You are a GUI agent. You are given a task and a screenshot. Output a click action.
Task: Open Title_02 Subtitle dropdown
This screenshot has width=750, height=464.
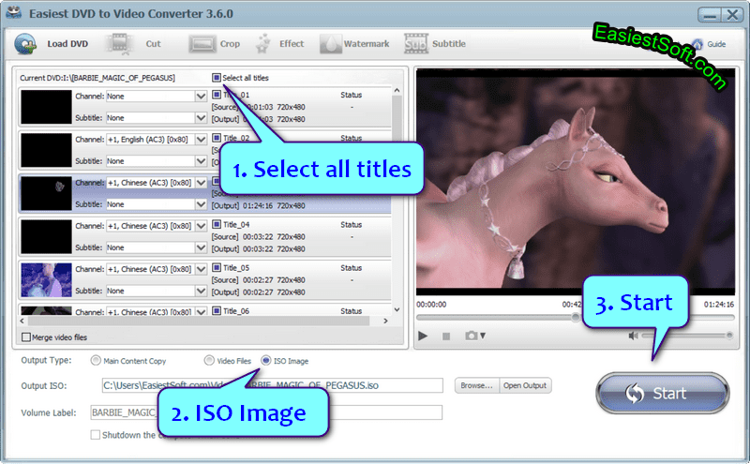pyautogui.click(x=201, y=160)
